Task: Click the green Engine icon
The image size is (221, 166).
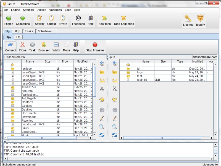Action: tap(9, 19)
